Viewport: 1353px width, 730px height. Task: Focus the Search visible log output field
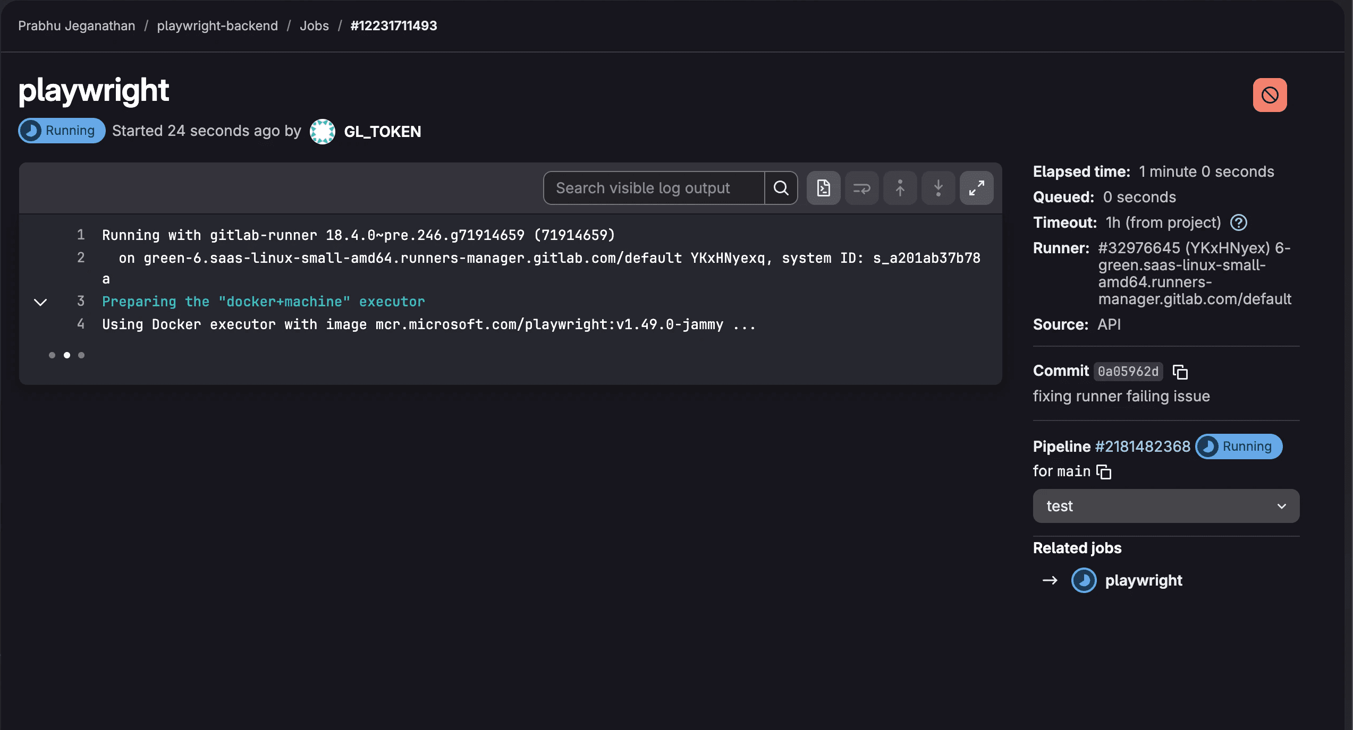pos(654,188)
